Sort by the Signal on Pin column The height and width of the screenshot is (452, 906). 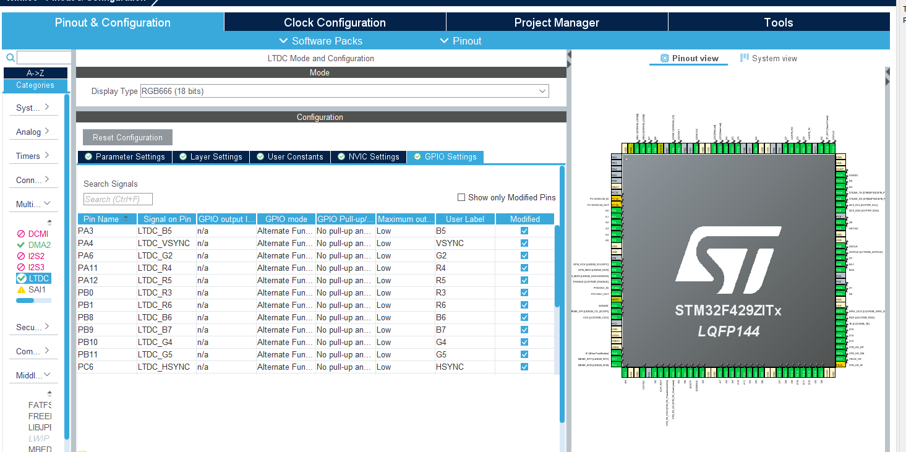tap(167, 219)
